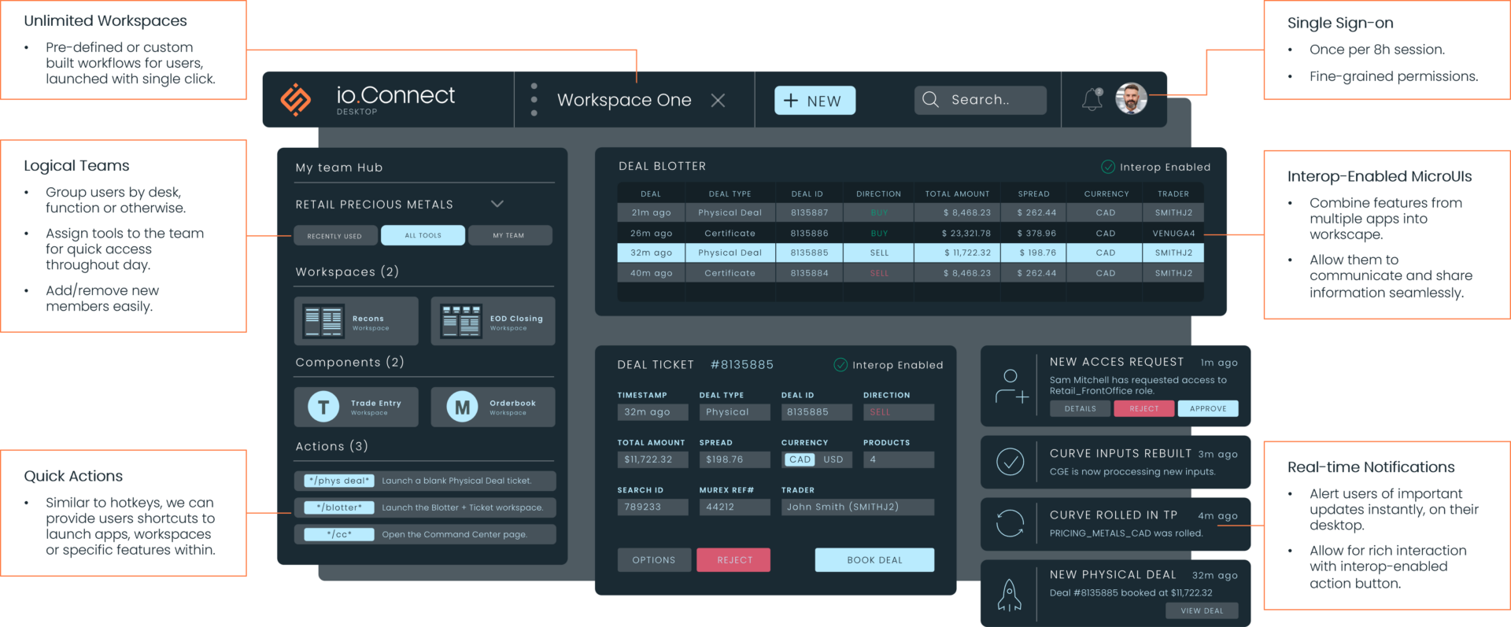
Task: Expand the Retail Precious Metals dropdown
Action: [x=497, y=204]
